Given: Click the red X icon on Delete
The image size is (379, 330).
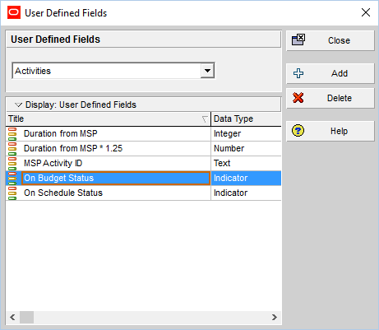Looking at the screenshot, I should coord(298,98).
